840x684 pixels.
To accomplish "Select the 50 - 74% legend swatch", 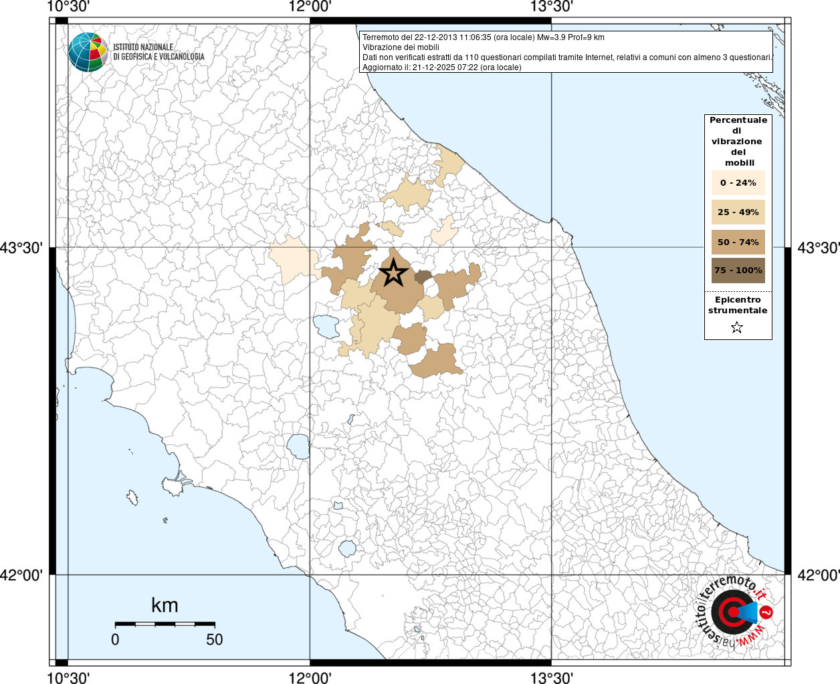I will 738,242.
